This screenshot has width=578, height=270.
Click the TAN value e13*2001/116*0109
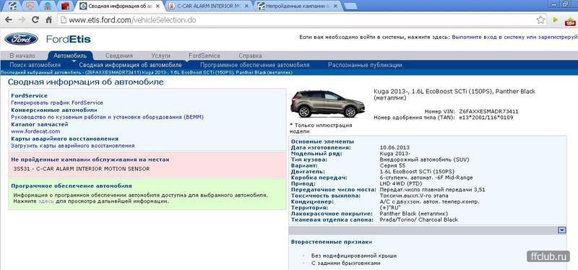(x=486, y=118)
